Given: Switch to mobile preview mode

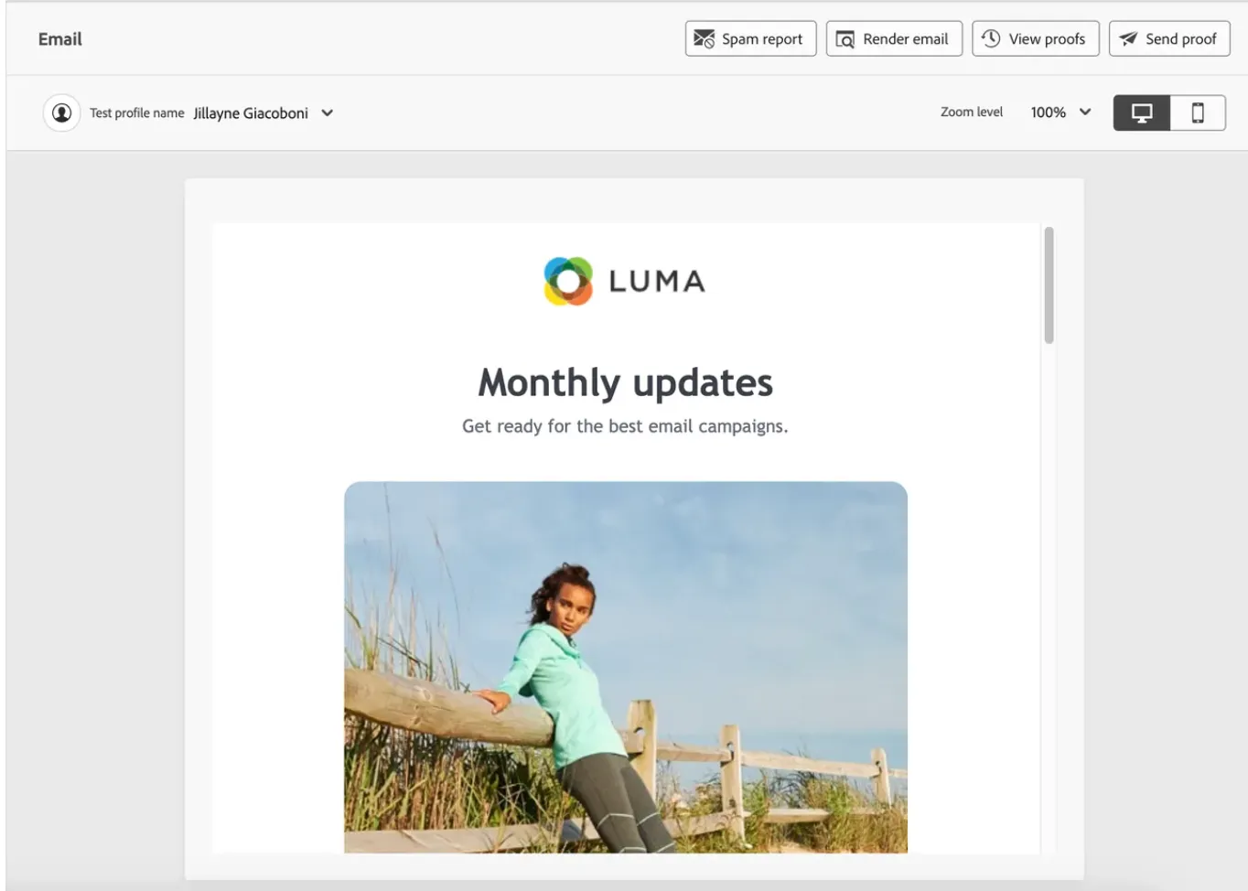Looking at the screenshot, I should pos(1198,113).
